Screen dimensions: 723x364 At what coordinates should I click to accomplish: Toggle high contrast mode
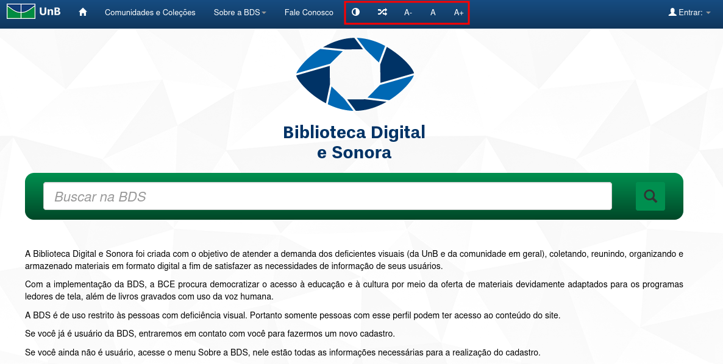coord(355,12)
